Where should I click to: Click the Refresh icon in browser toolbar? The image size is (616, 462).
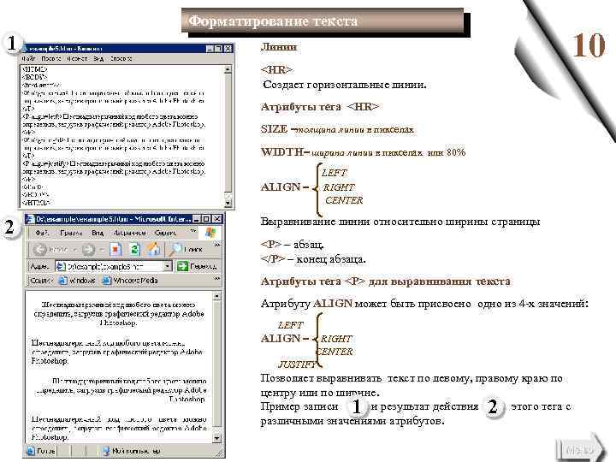[x=135, y=249]
